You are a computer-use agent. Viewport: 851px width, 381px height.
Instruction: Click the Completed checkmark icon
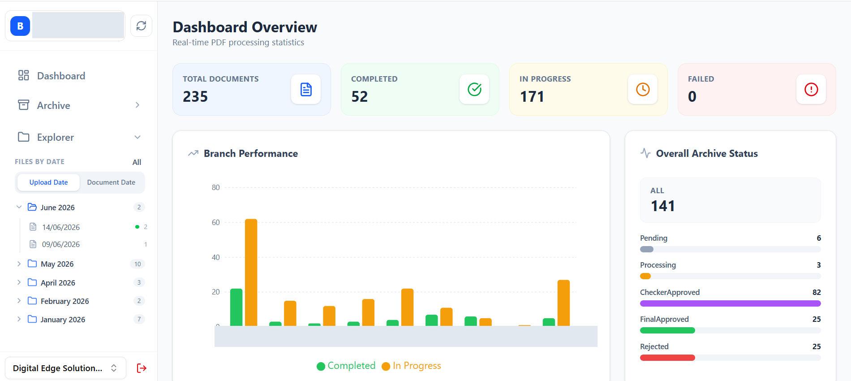pyautogui.click(x=474, y=89)
